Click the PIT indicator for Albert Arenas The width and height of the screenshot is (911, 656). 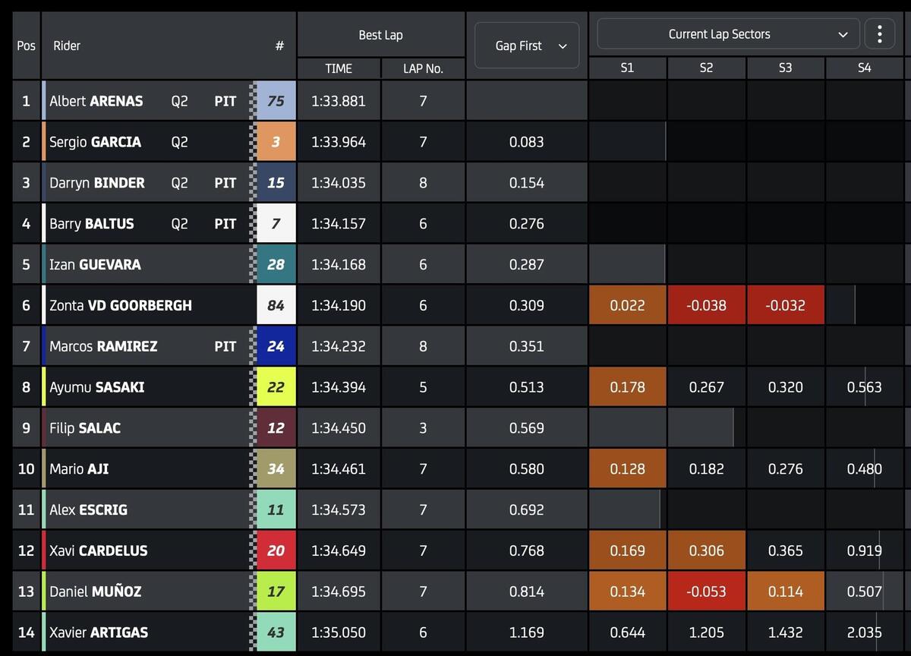[x=225, y=101]
